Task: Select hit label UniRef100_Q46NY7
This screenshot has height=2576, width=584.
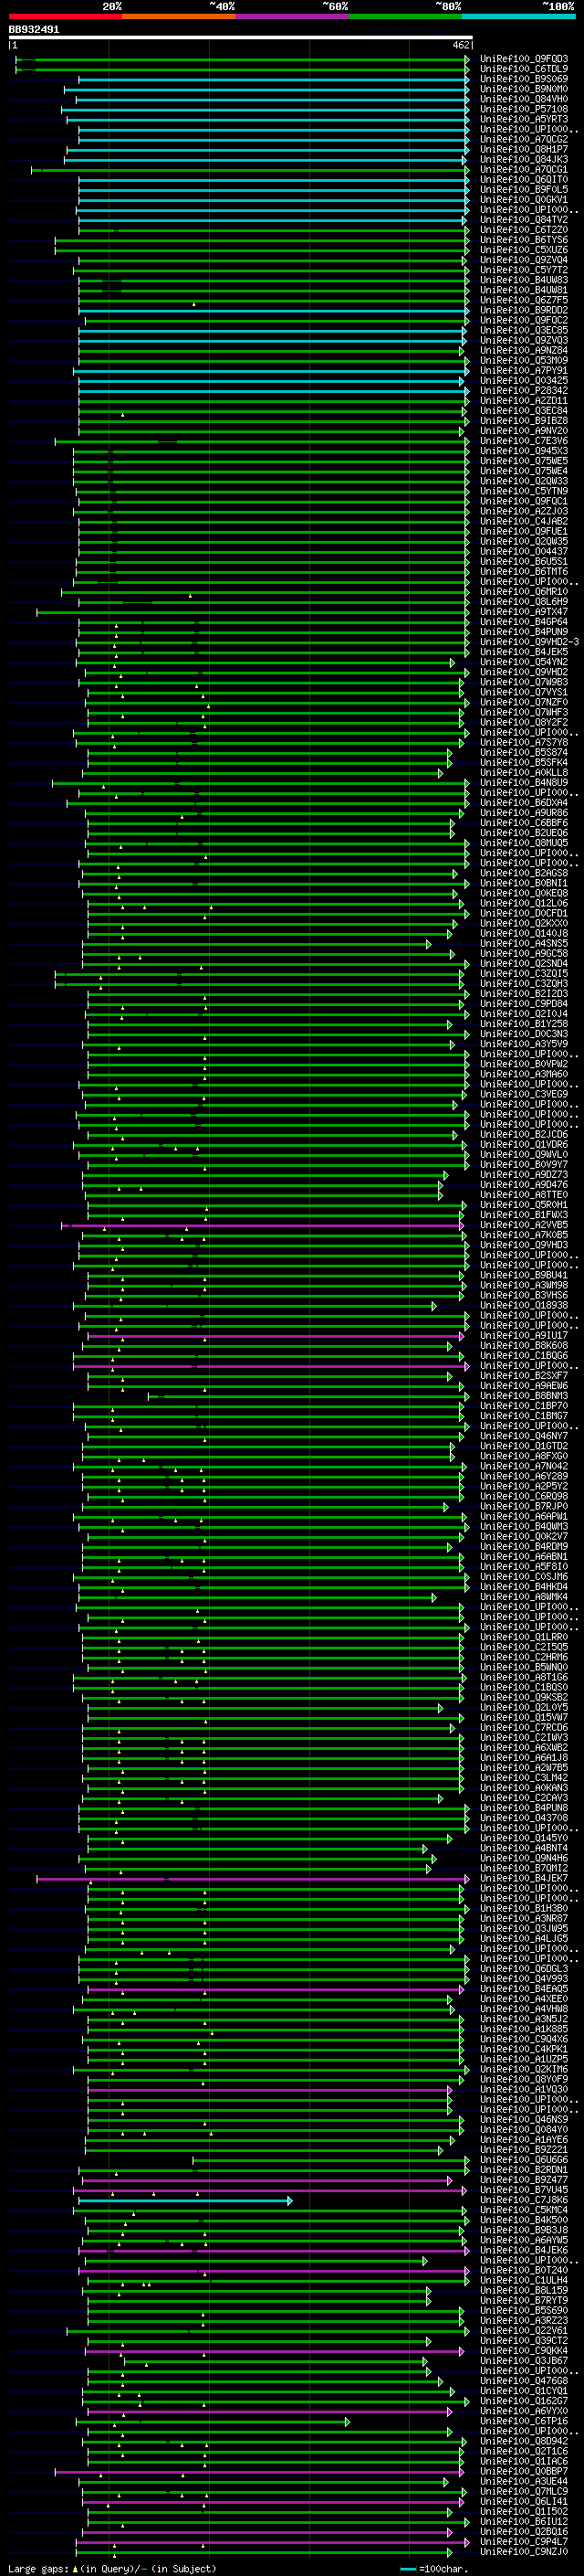Action: click(x=524, y=1437)
